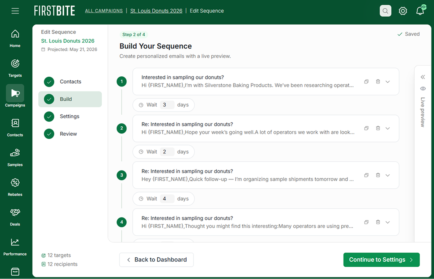This screenshot has height=279, width=434.
Task: Expand email 2 with chevron
Action: point(388,128)
